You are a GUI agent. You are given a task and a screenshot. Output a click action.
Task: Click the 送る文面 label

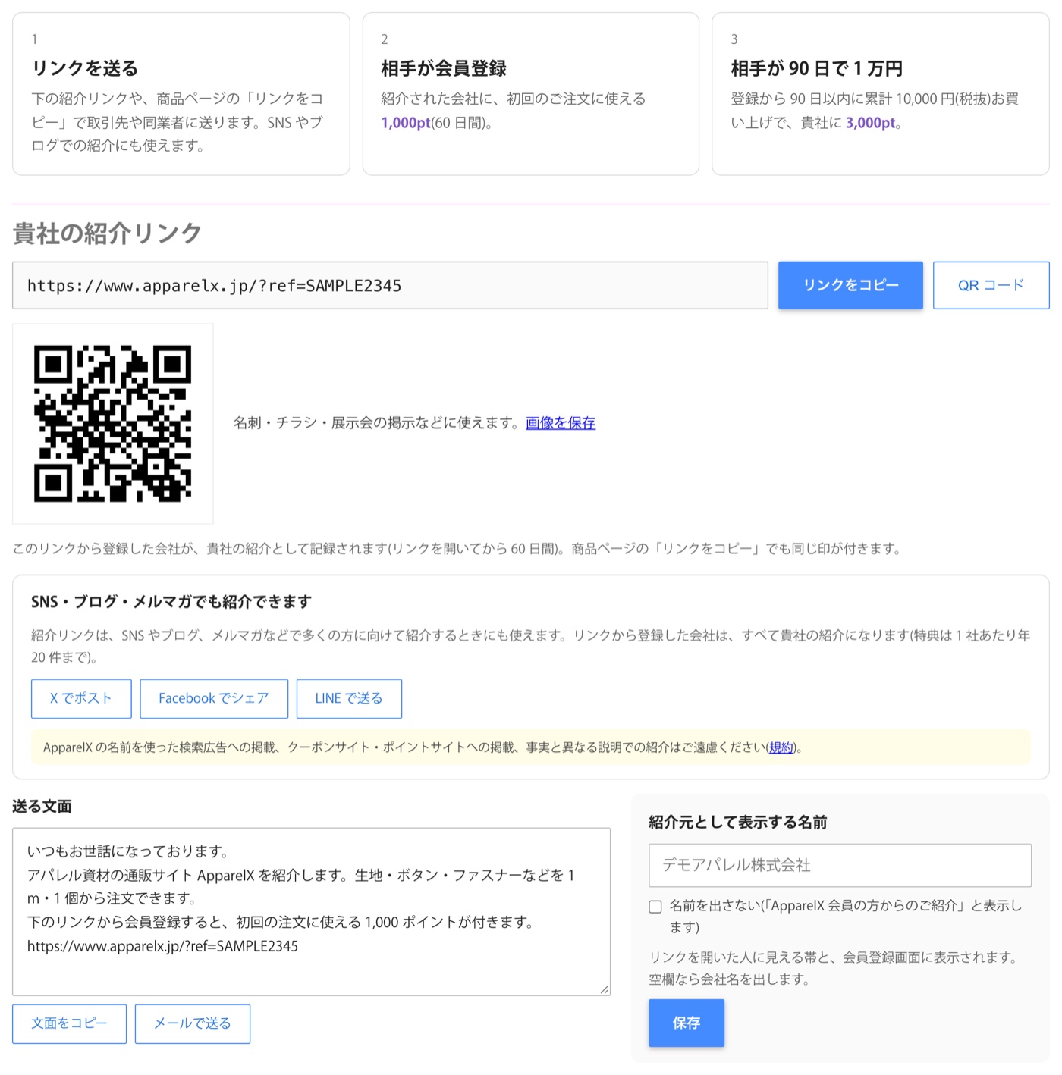tap(42, 807)
